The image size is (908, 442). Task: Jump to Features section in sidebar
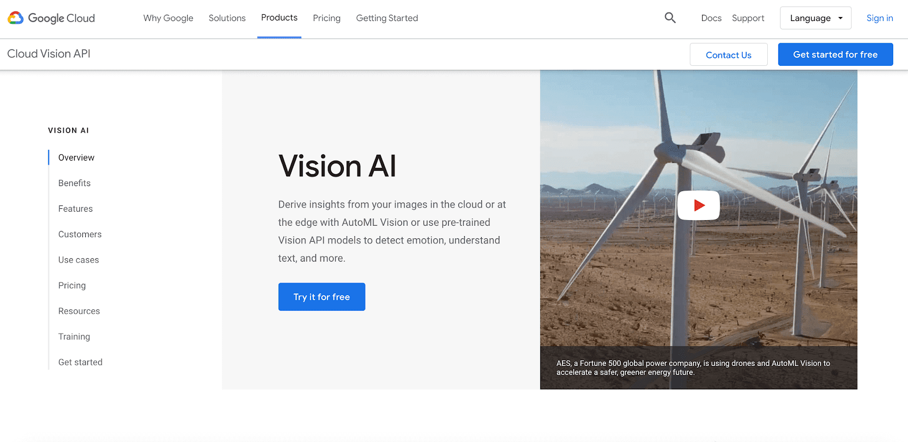tap(75, 209)
